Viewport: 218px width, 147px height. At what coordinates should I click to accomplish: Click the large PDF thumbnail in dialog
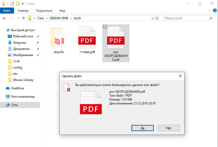click(91, 105)
